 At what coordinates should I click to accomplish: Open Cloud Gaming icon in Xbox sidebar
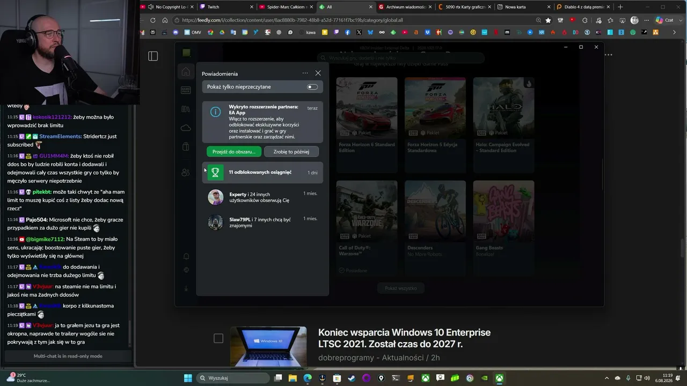click(x=186, y=128)
